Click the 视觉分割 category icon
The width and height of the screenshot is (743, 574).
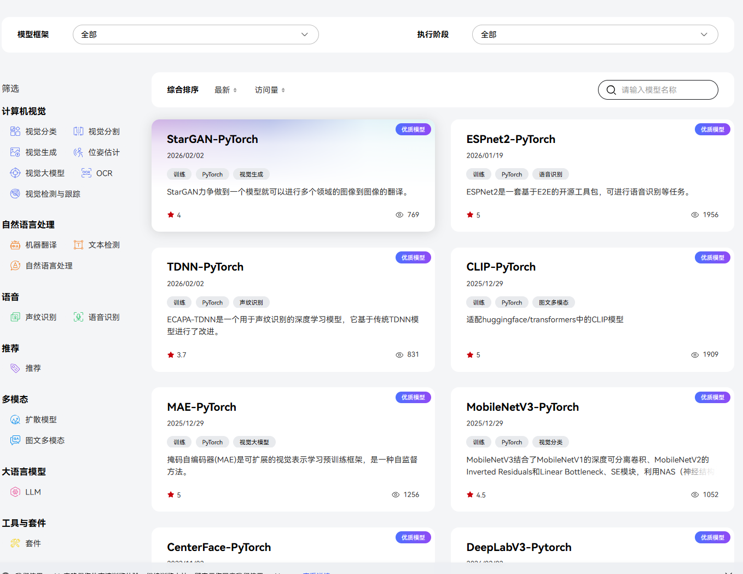[79, 131]
